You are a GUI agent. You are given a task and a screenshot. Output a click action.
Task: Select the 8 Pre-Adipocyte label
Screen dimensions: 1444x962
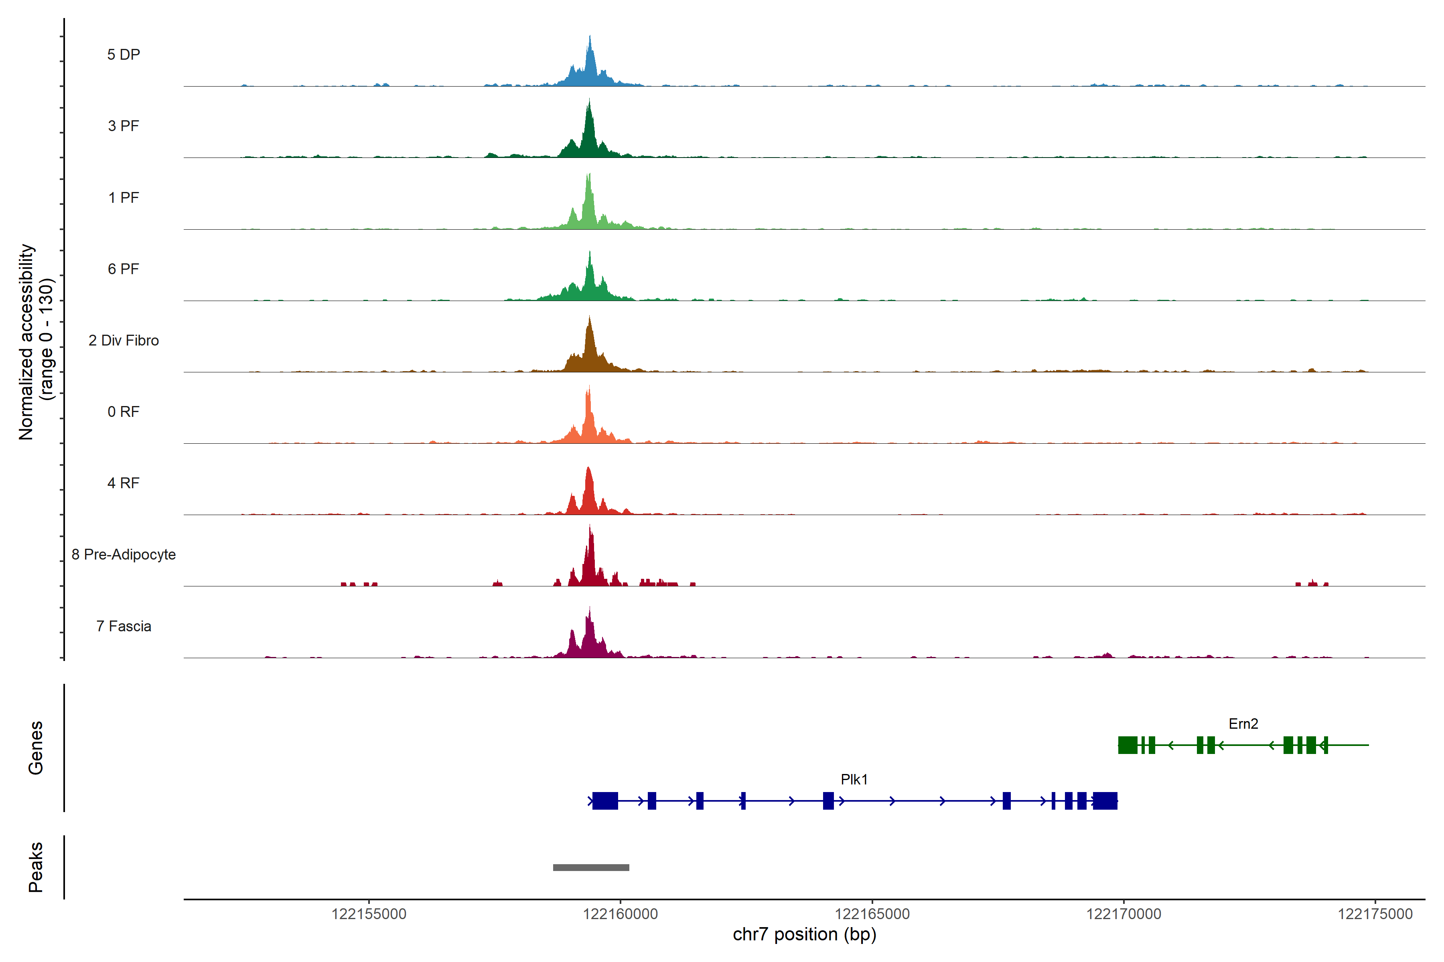(124, 555)
